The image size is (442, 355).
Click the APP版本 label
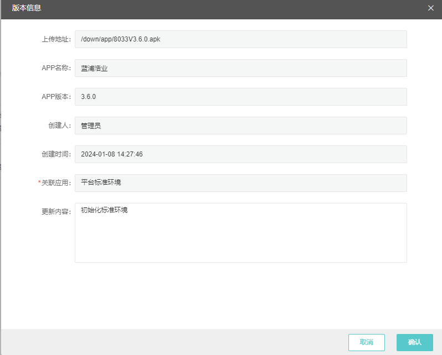point(56,97)
